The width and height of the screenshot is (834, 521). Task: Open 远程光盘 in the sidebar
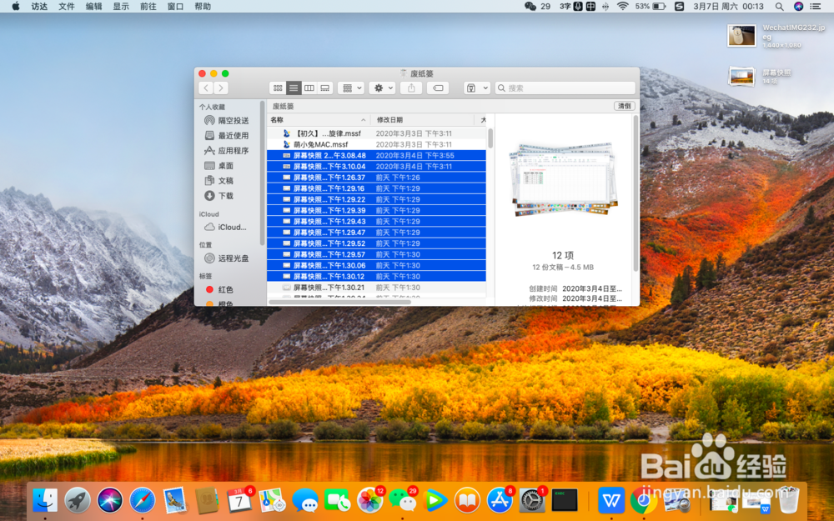pos(227,258)
